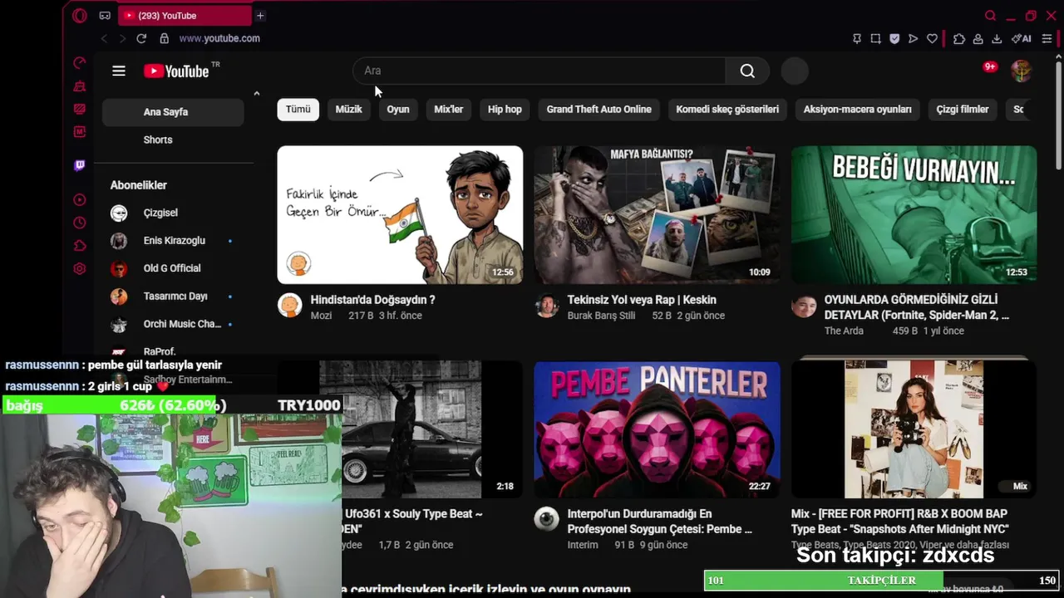
Task: Select Çizgi filmler chip
Action: [963, 110]
